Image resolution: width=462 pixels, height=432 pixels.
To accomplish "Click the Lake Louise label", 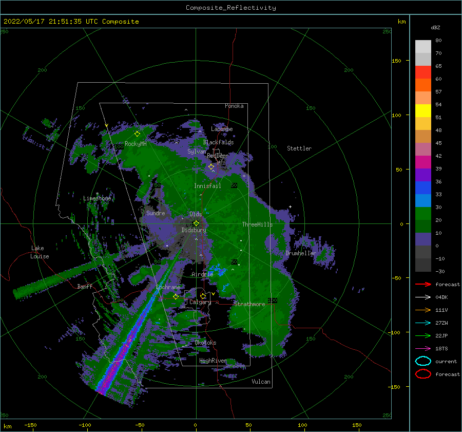I will [40, 252].
